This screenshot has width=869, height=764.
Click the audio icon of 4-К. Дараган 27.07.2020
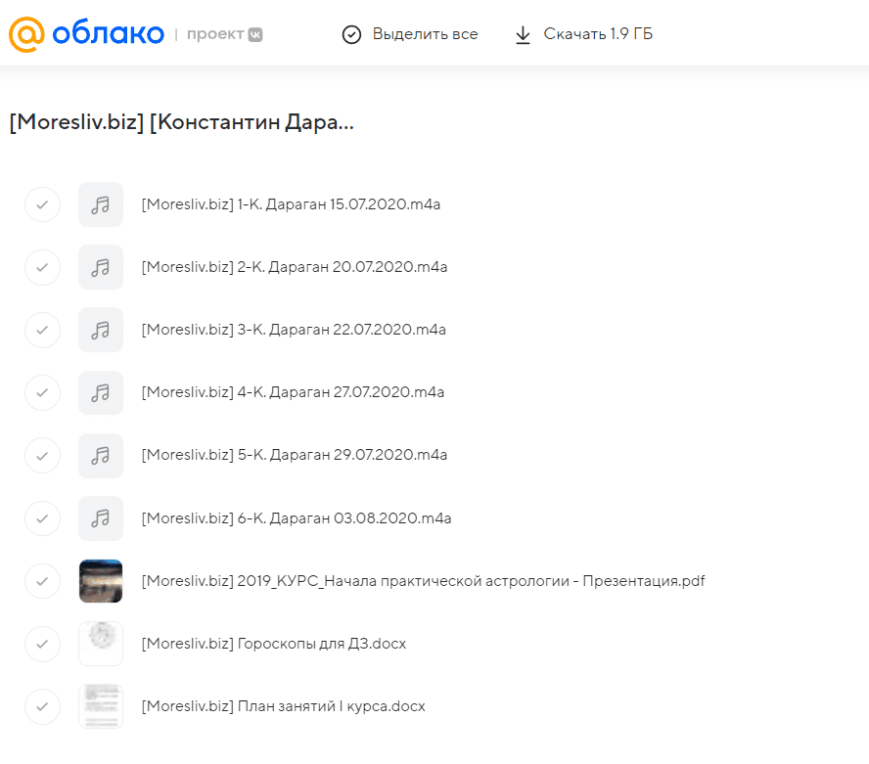(101, 392)
